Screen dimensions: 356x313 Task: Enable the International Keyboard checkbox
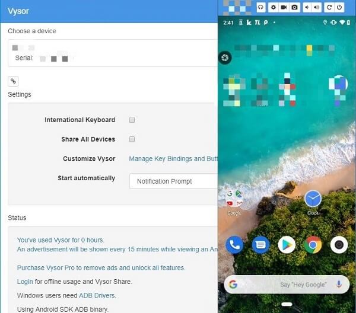click(x=132, y=120)
